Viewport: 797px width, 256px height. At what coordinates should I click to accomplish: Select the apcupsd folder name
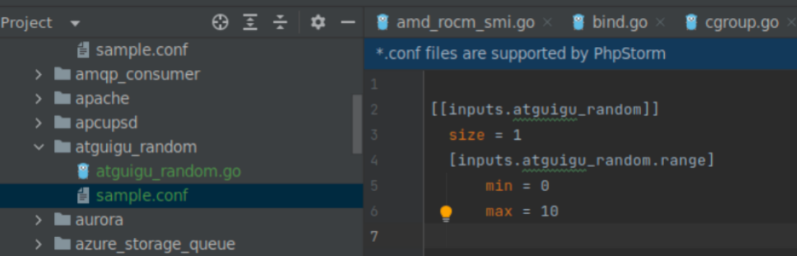(106, 123)
